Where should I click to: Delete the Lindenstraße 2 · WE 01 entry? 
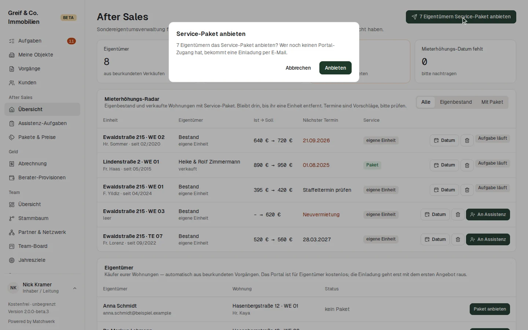[x=467, y=165]
